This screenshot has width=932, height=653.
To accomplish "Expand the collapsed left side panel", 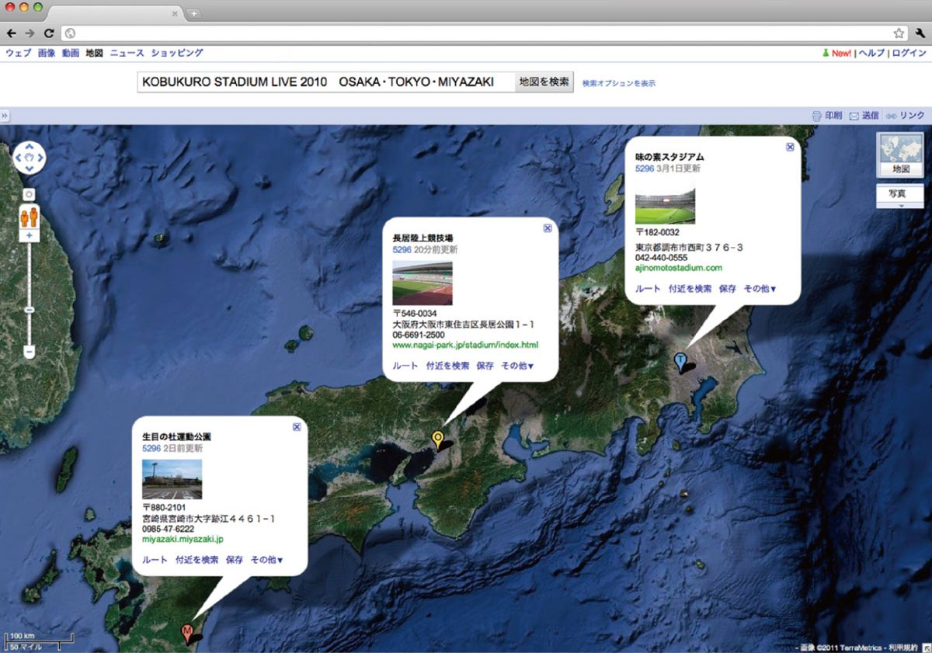I will [x=5, y=116].
